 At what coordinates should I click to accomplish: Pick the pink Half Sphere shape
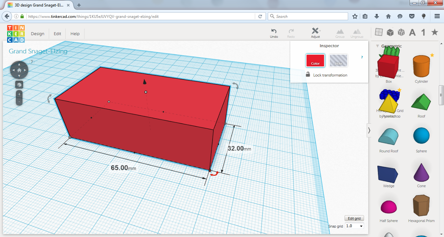tap(388, 207)
